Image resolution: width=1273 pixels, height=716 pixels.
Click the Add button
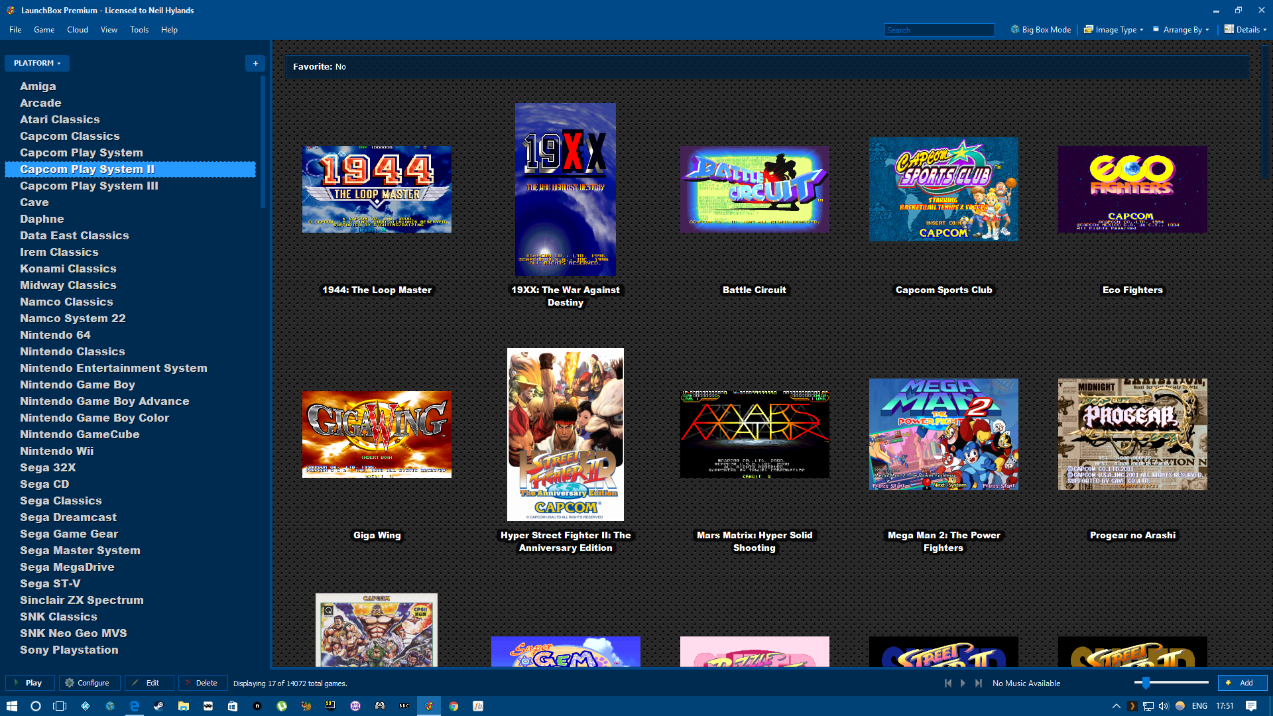[x=1243, y=683]
